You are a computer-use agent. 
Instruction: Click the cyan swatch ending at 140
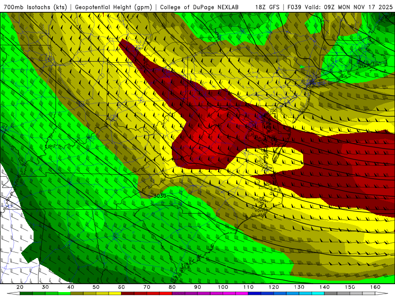[x=318, y=293]
